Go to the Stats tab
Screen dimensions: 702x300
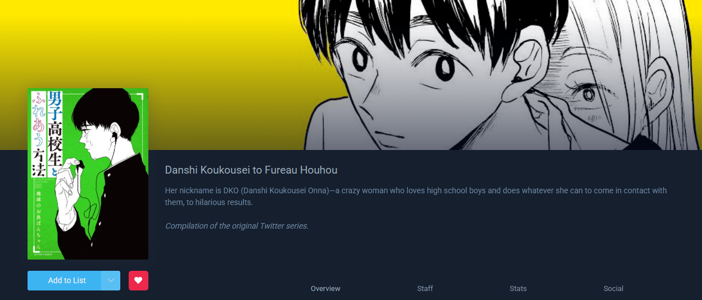point(518,289)
